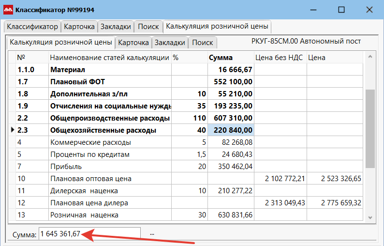Select the Плановый ФОТ row

tap(110, 82)
